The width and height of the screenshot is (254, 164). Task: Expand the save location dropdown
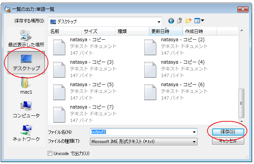tap(159, 21)
